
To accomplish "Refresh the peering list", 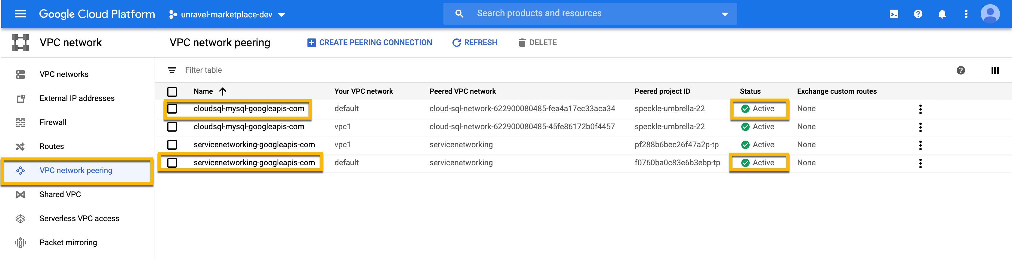I will click(x=475, y=42).
